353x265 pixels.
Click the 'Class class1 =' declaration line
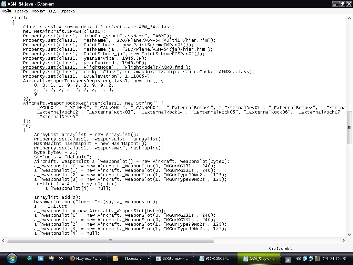(x=99, y=27)
